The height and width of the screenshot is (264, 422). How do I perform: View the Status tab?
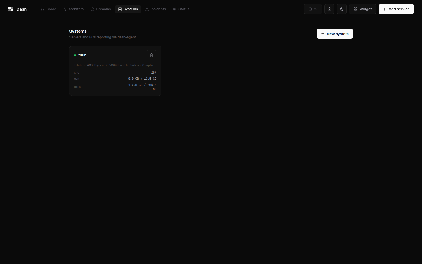click(181, 9)
